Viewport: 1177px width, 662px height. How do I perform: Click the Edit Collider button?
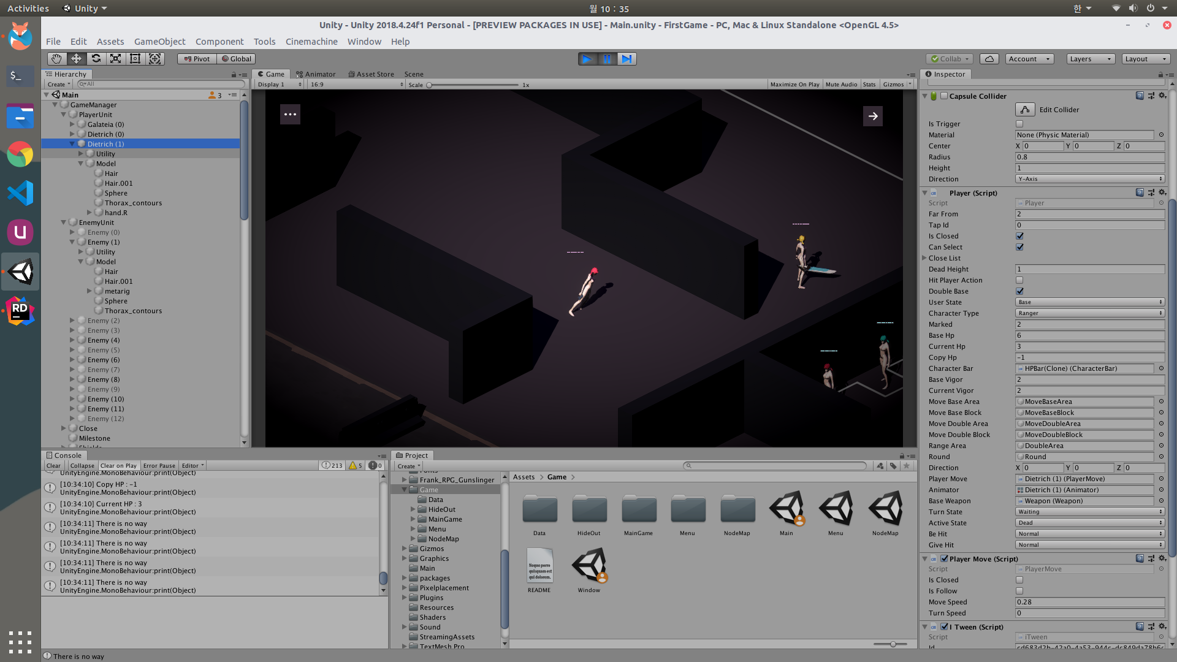click(1025, 110)
